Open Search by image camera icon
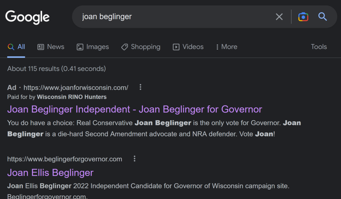 point(303,17)
